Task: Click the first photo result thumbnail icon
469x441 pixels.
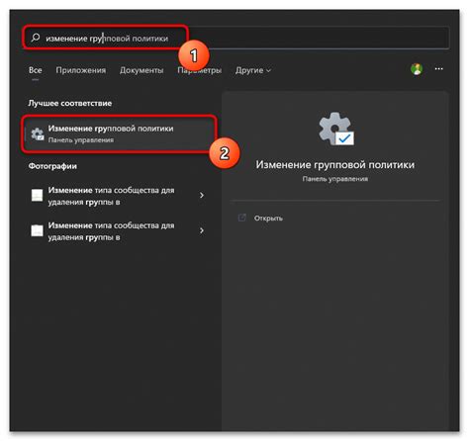Action: click(37, 195)
